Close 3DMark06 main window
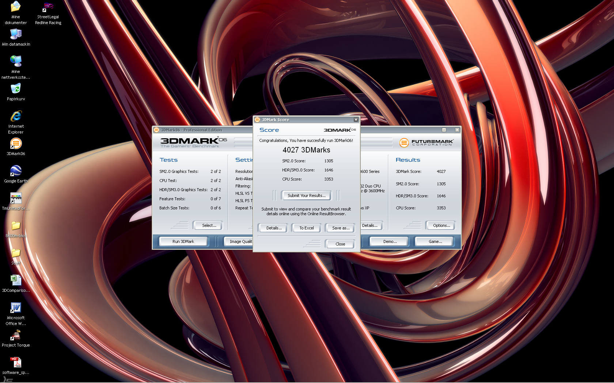This screenshot has height=383, width=614. (x=457, y=130)
